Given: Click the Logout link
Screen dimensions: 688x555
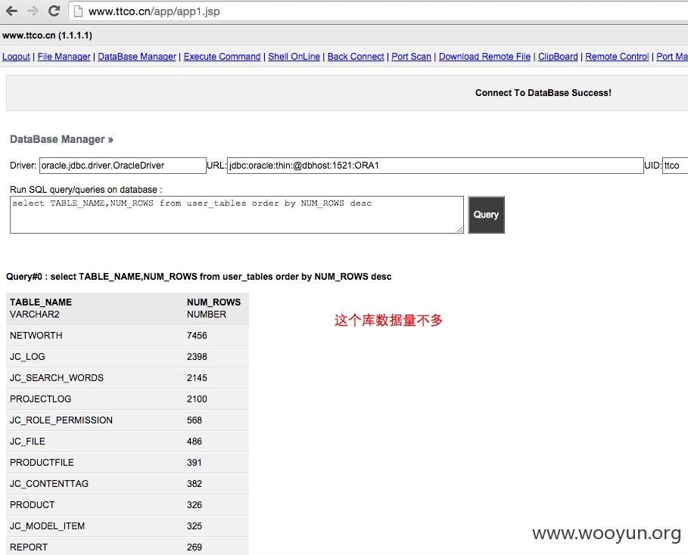Looking at the screenshot, I should pyautogui.click(x=16, y=57).
